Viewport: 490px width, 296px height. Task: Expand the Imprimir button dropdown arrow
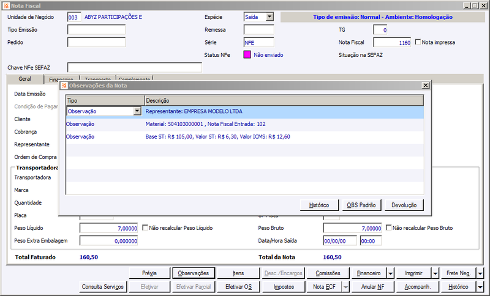click(435, 273)
